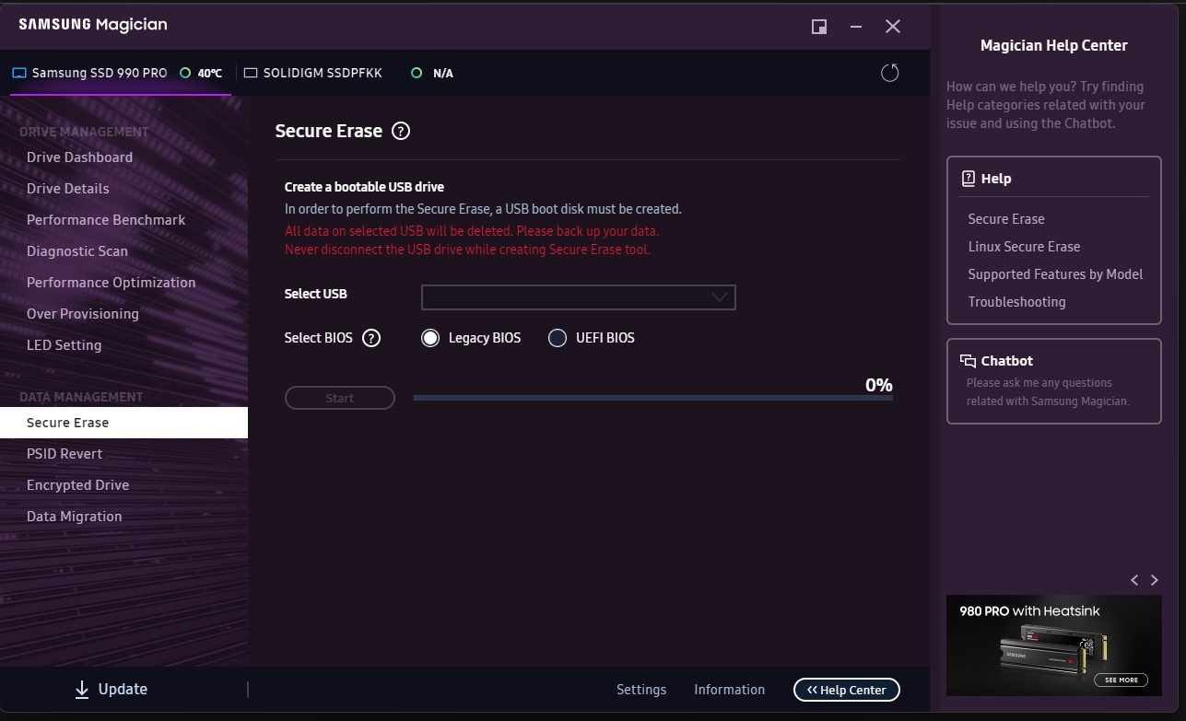Viewport: 1186px width, 721px height.
Task: Click the Secure Erase progress bar
Action: [x=652, y=398]
